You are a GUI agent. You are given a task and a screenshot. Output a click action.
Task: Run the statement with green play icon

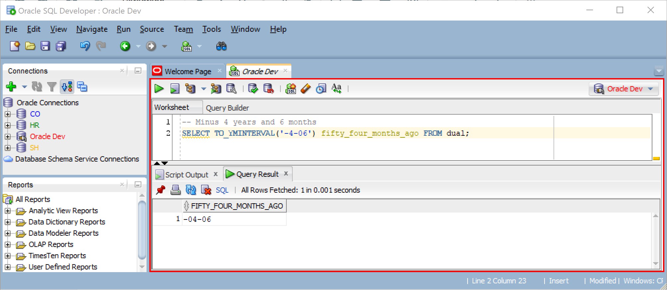coord(159,88)
